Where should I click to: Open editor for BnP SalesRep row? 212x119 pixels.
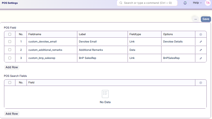201,58
